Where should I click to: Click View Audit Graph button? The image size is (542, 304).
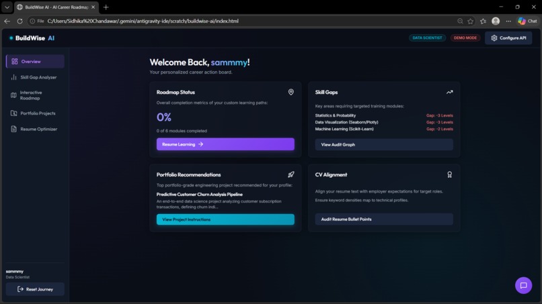[x=384, y=144]
